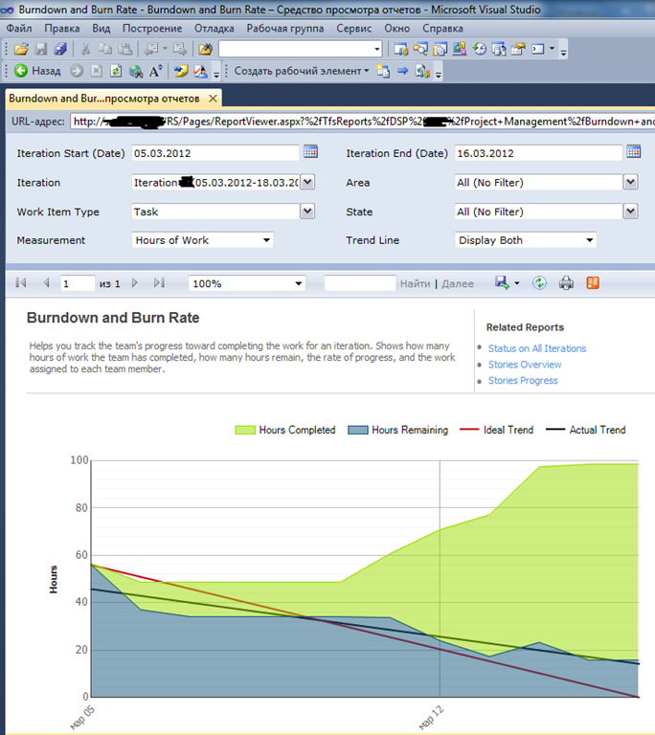Image resolution: width=655 pixels, height=735 pixels.
Task: Click the Cut scissors icon
Action: (x=85, y=49)
